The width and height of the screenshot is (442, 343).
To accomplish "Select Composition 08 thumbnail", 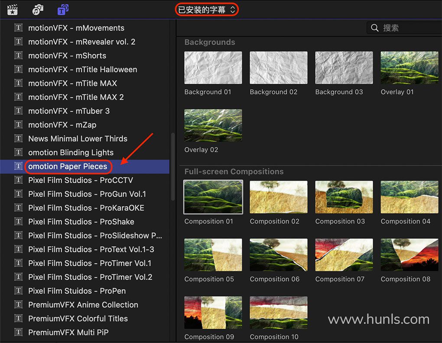I will (409, 255).
